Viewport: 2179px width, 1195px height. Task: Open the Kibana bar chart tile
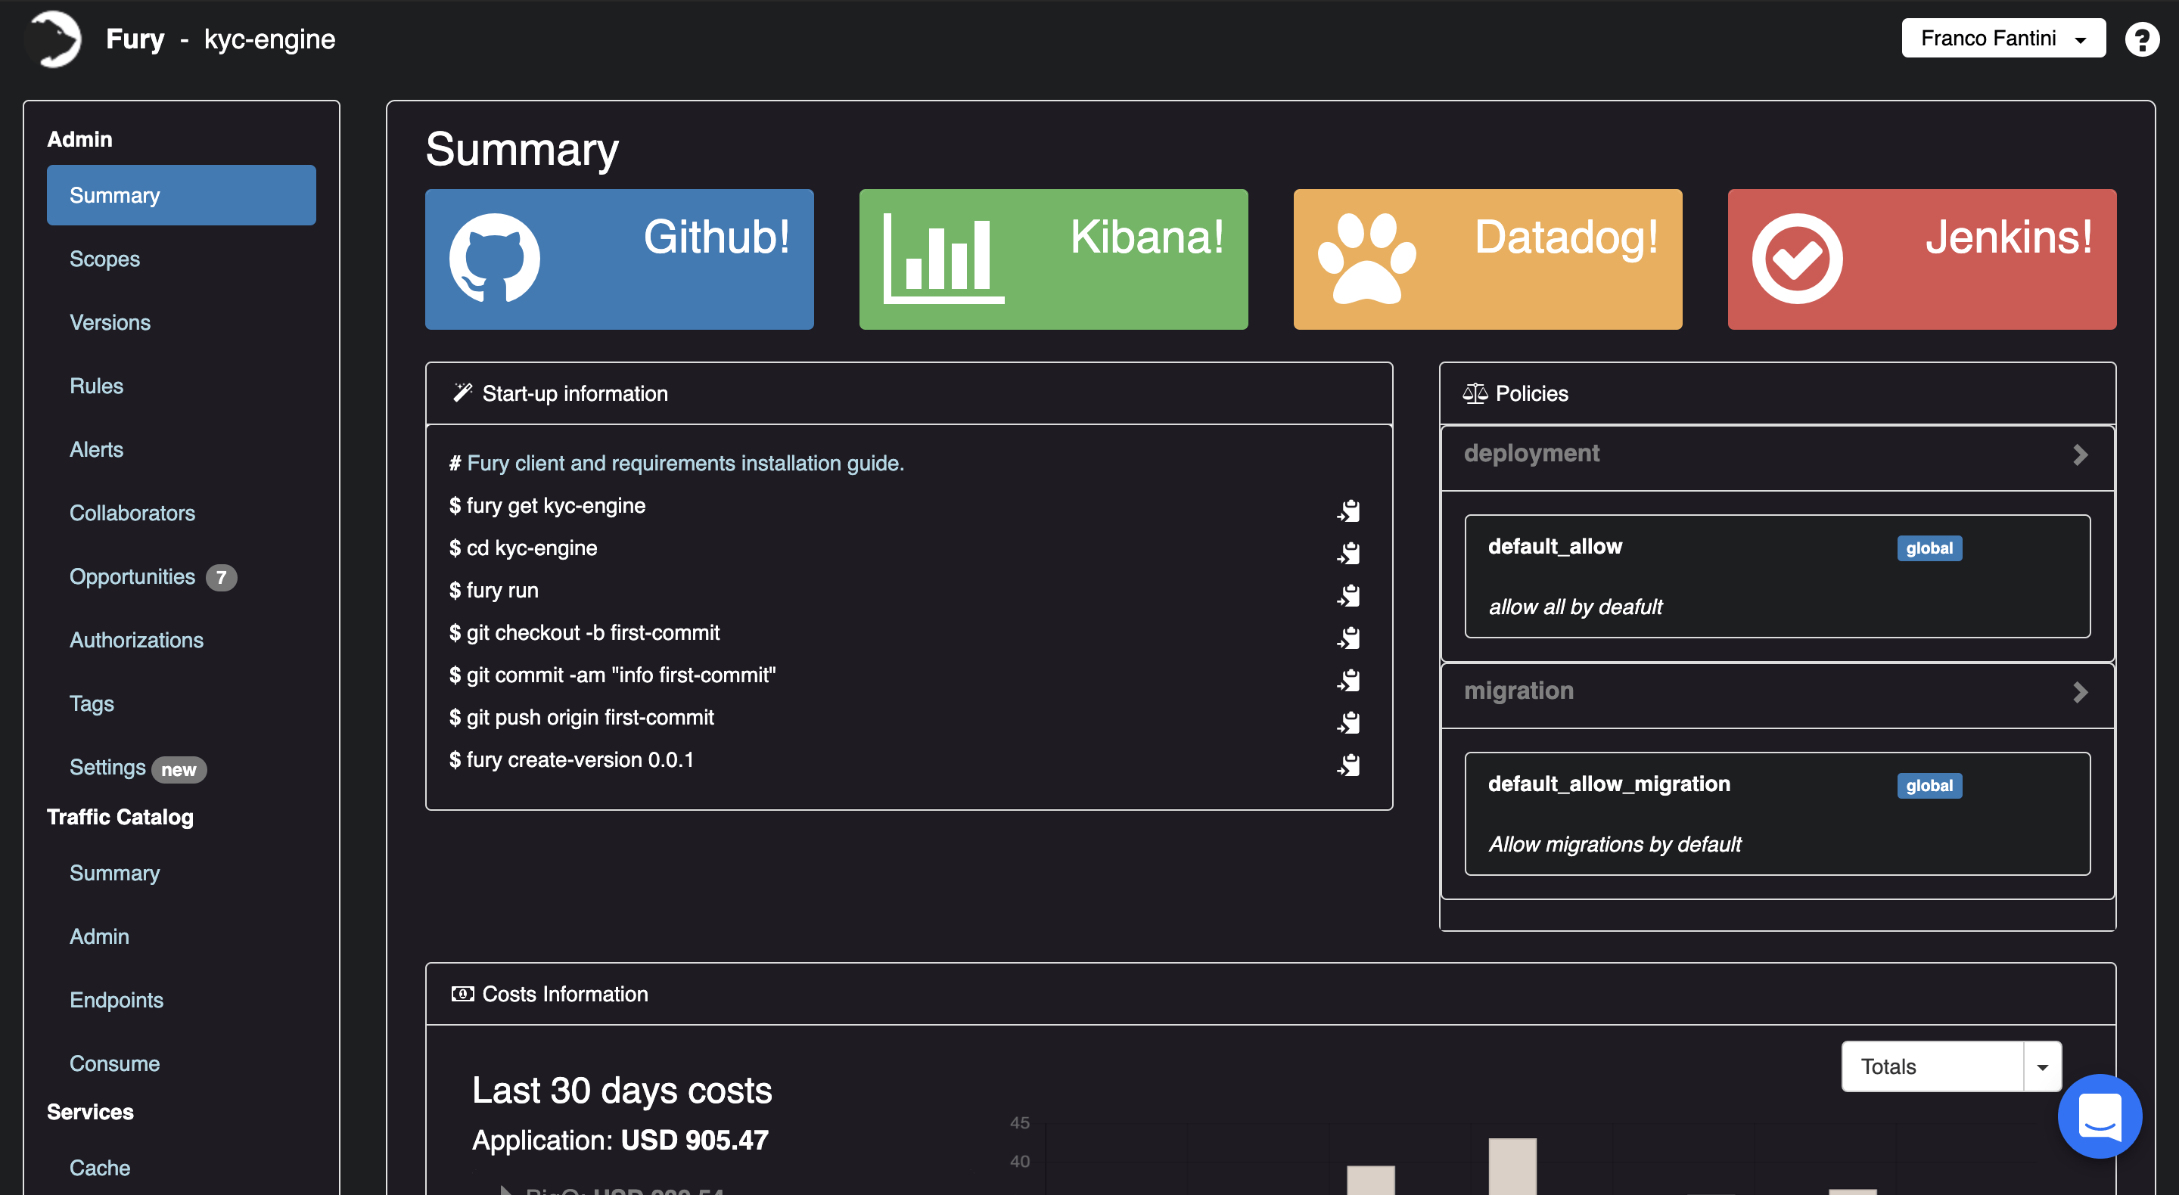pos(1053,259)
